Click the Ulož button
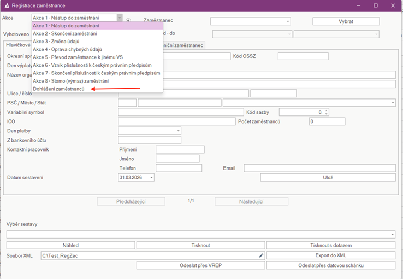 pyautogui.click(x=328, y=177)
